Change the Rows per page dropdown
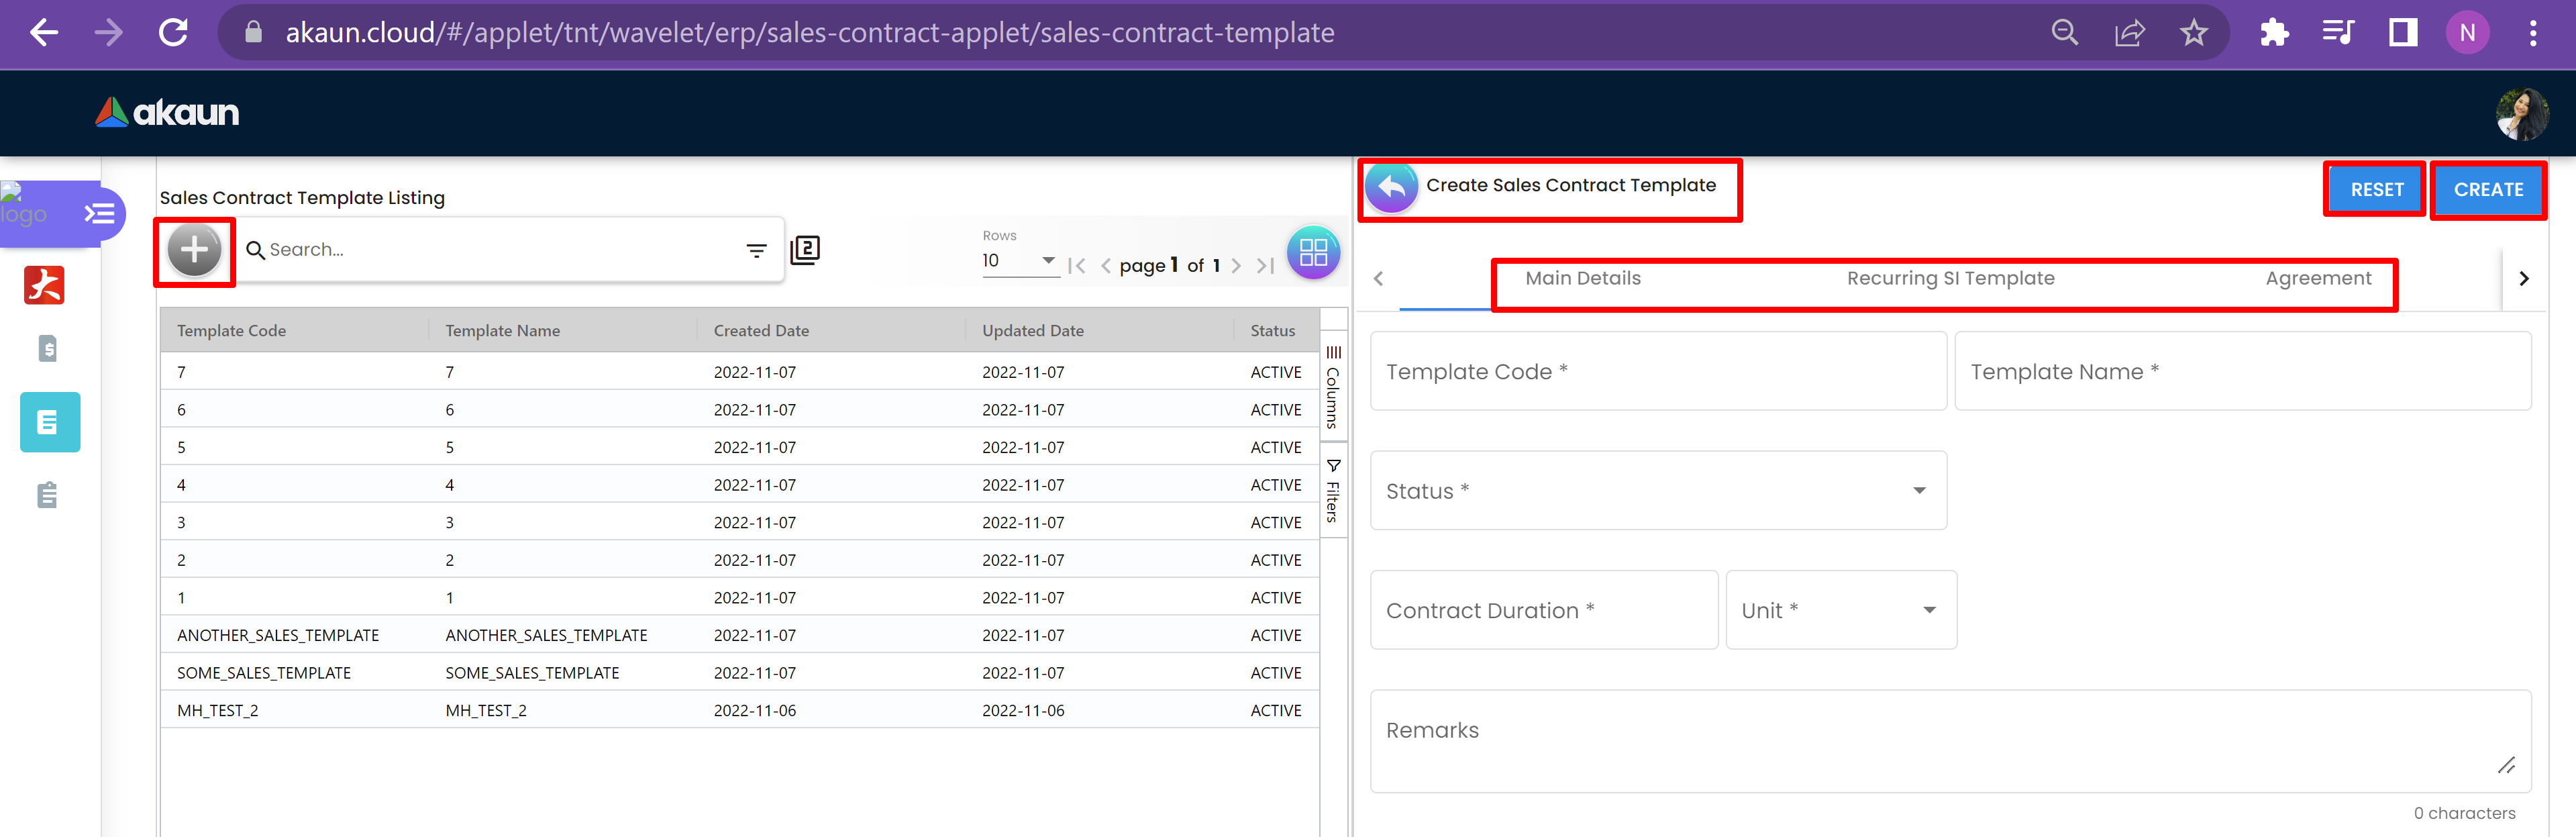The height and width of the screenshot is (837, 2576). point(1019,261)
